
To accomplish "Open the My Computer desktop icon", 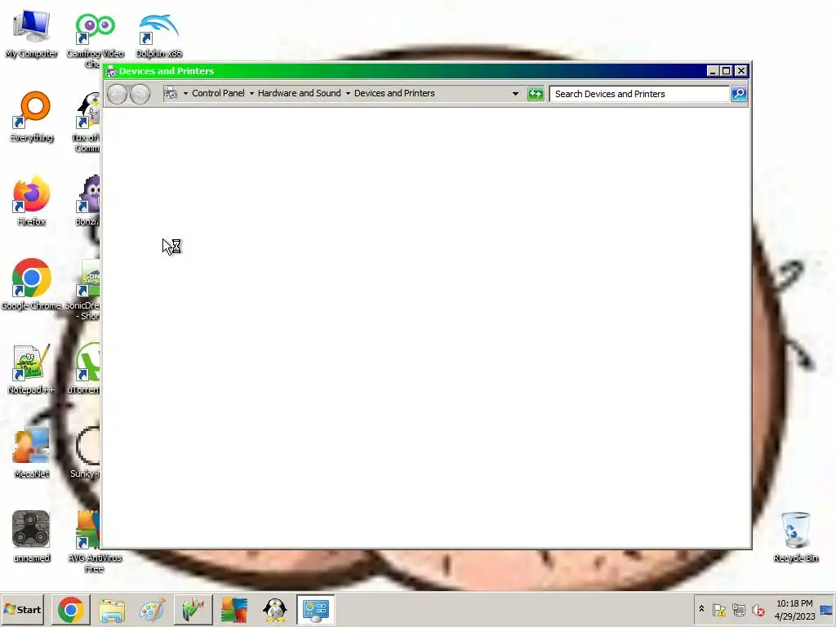I will 32,33.
